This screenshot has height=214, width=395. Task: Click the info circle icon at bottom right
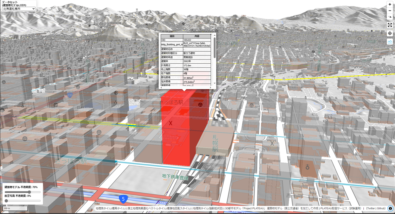click(x=390, y=208)
